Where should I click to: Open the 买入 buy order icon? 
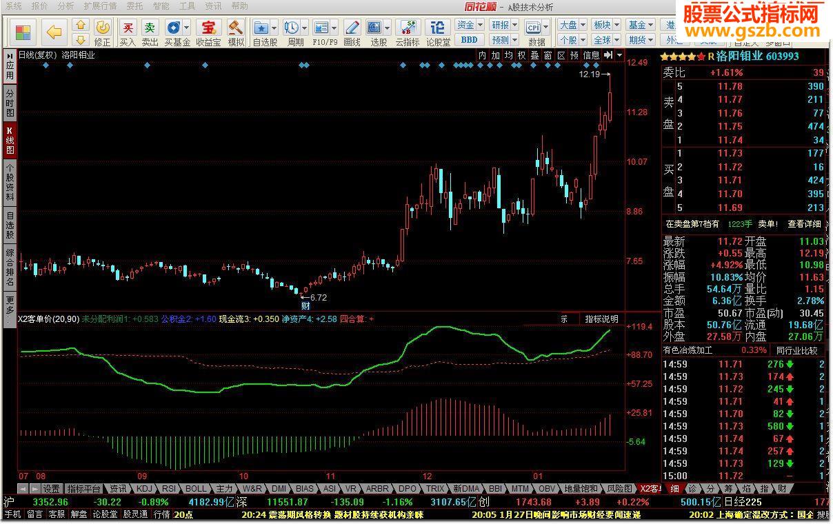(x=128, y=27)
